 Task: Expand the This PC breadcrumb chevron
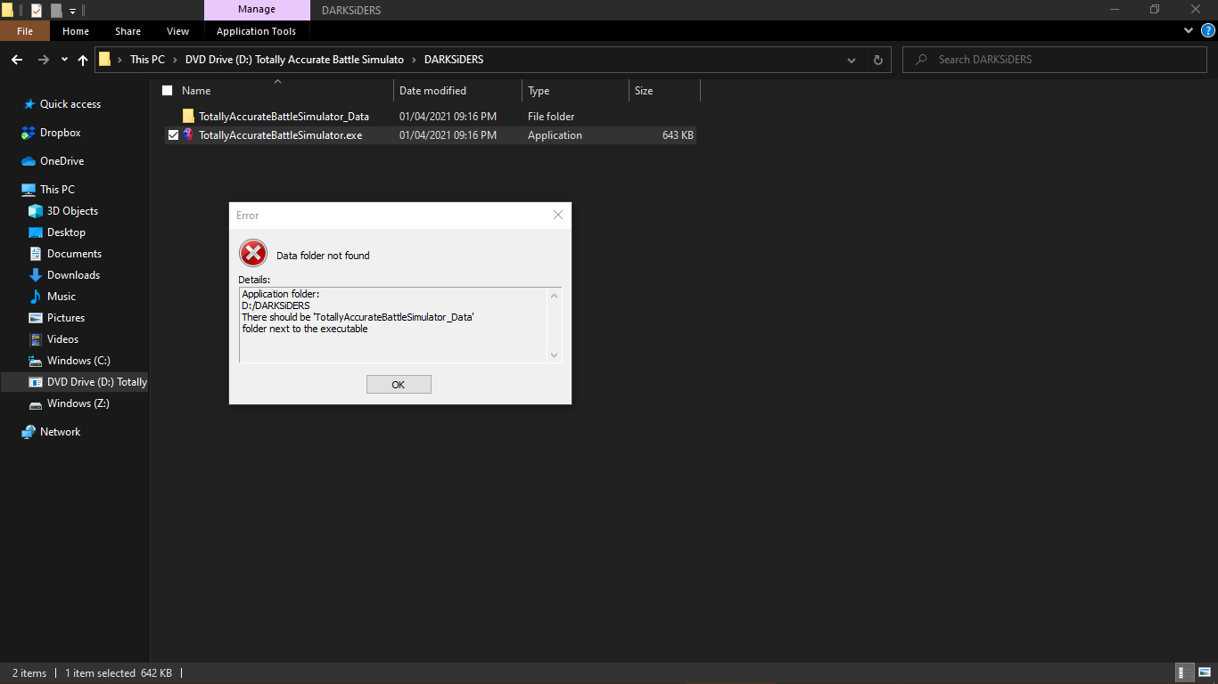click(x=175, y=60)
